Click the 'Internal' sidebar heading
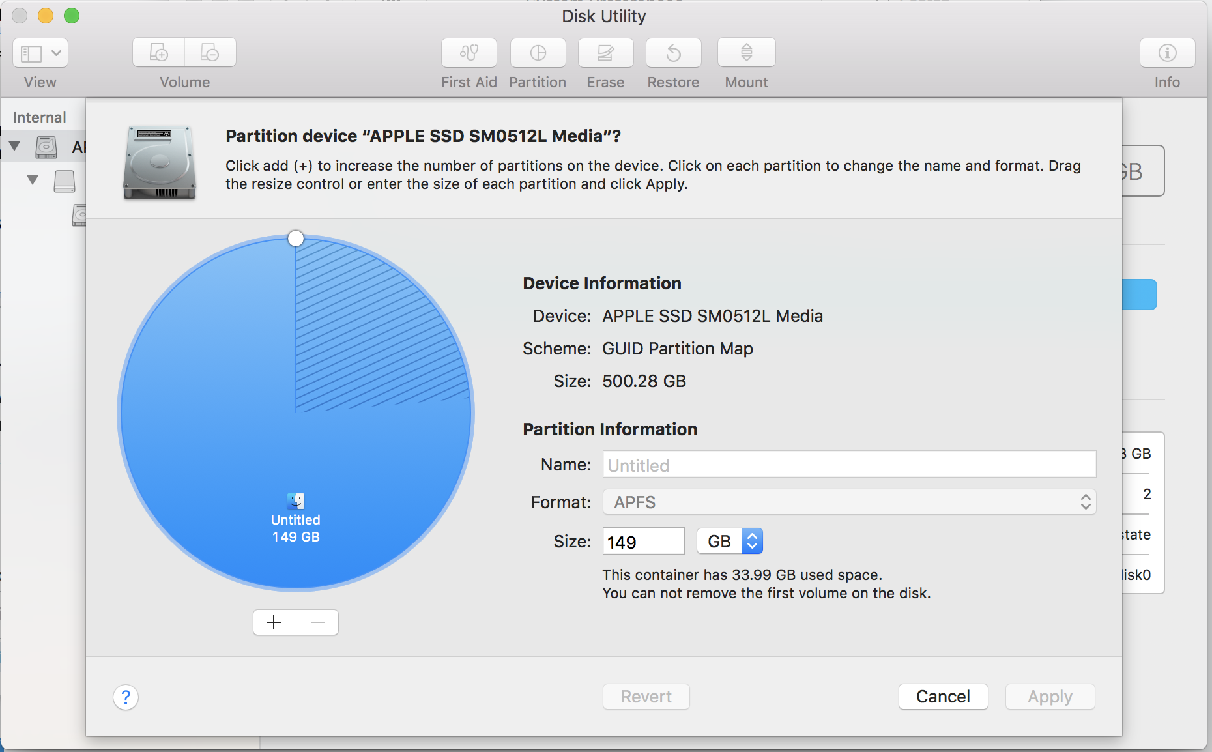Image resolution: width=1212 pixels, height=752 pixels. [40, 117]
